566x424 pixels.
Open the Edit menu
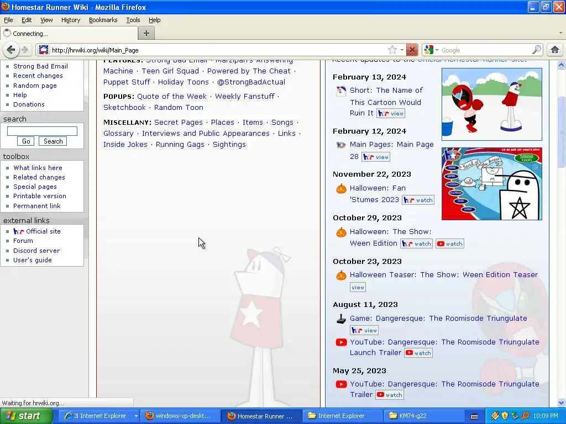[x=27, y=20]
